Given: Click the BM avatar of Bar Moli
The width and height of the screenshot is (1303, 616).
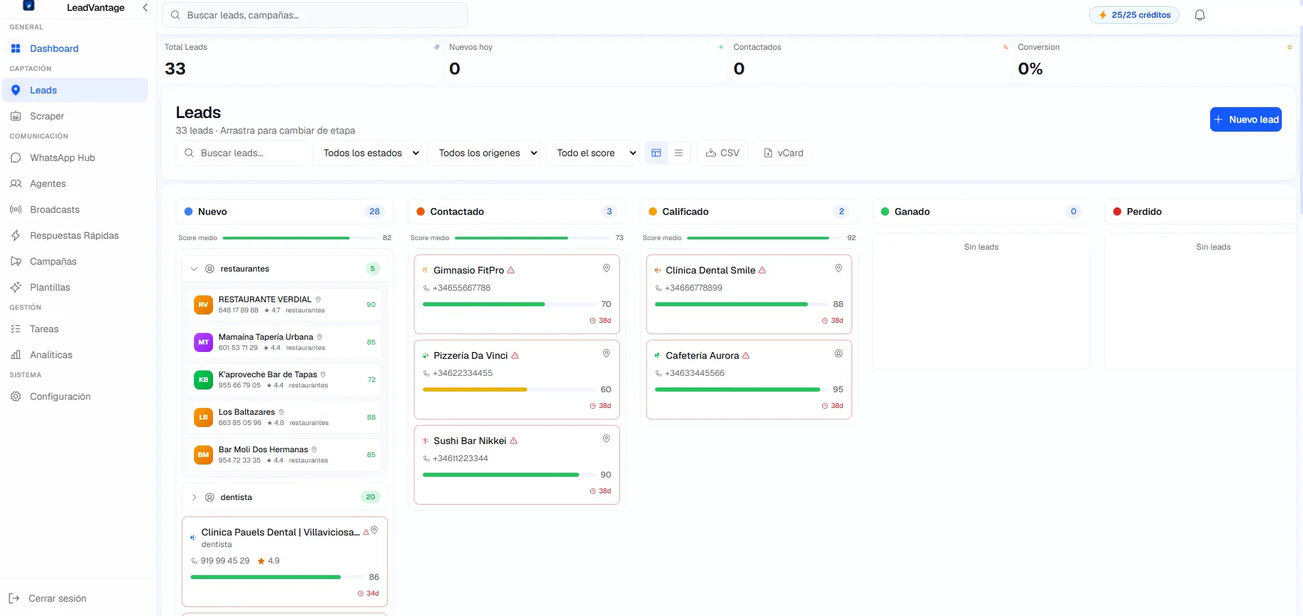Looking at the screenshot, I should pyautogui.click(x=204, y=455).
